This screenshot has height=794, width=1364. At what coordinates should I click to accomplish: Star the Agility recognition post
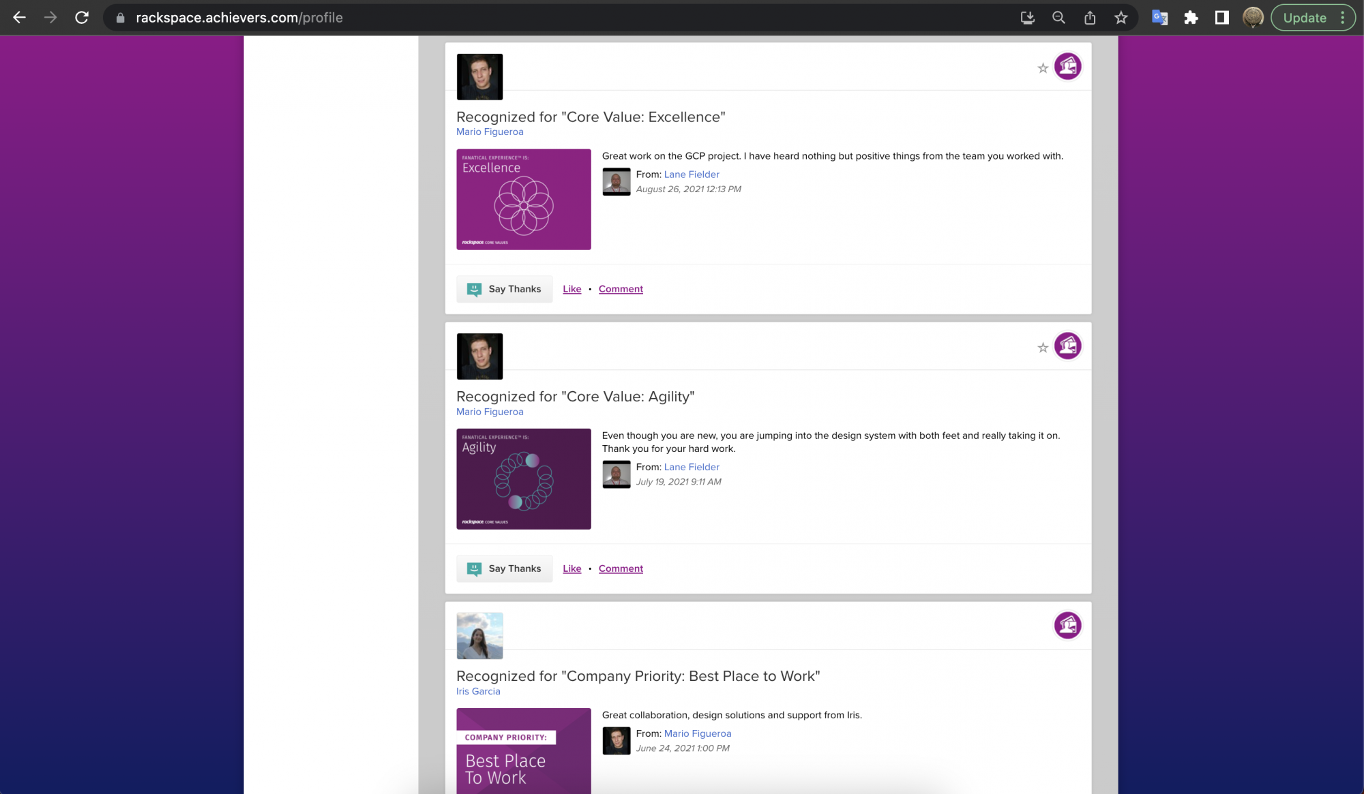(1042, 348)
